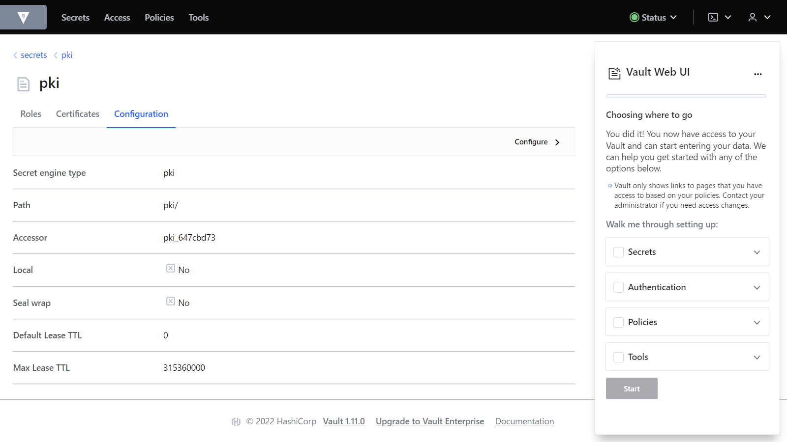Enable the Policies checkbox in the wizard
The image size is (787, 442).
619,322
